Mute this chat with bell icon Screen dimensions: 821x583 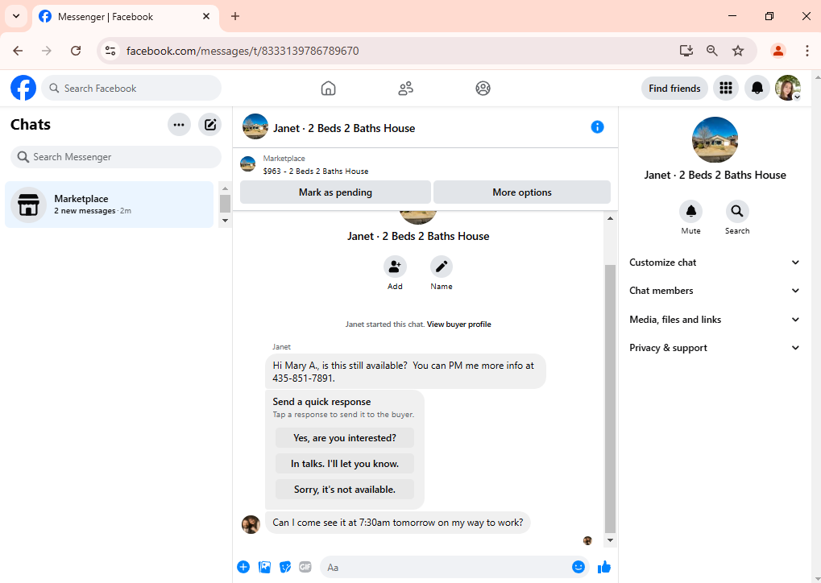(690, 212)
